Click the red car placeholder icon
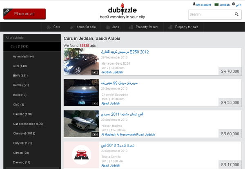The image size is (245, 169). click(81, 155)
